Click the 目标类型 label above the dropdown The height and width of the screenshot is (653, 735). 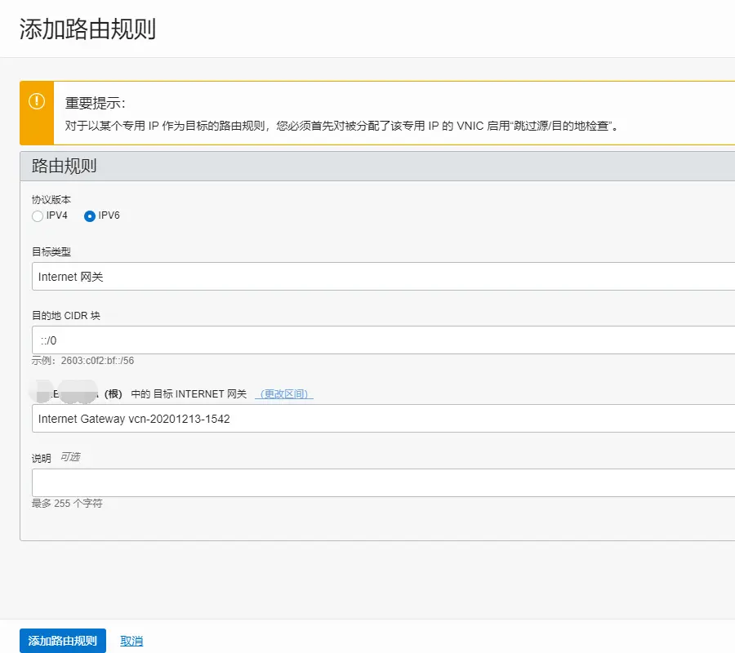click(51, 252)
